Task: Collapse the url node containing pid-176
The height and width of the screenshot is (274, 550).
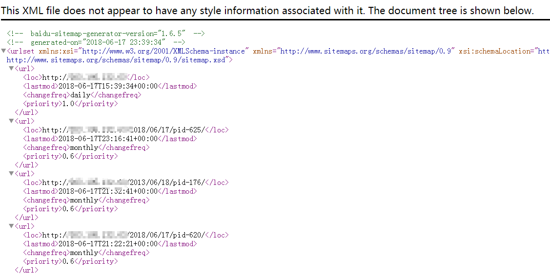Action: (x=11, y=174)
